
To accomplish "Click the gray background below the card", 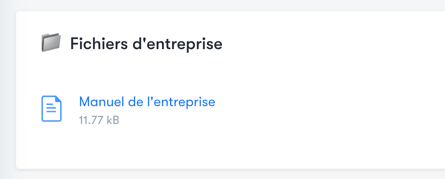I will 222,174.
